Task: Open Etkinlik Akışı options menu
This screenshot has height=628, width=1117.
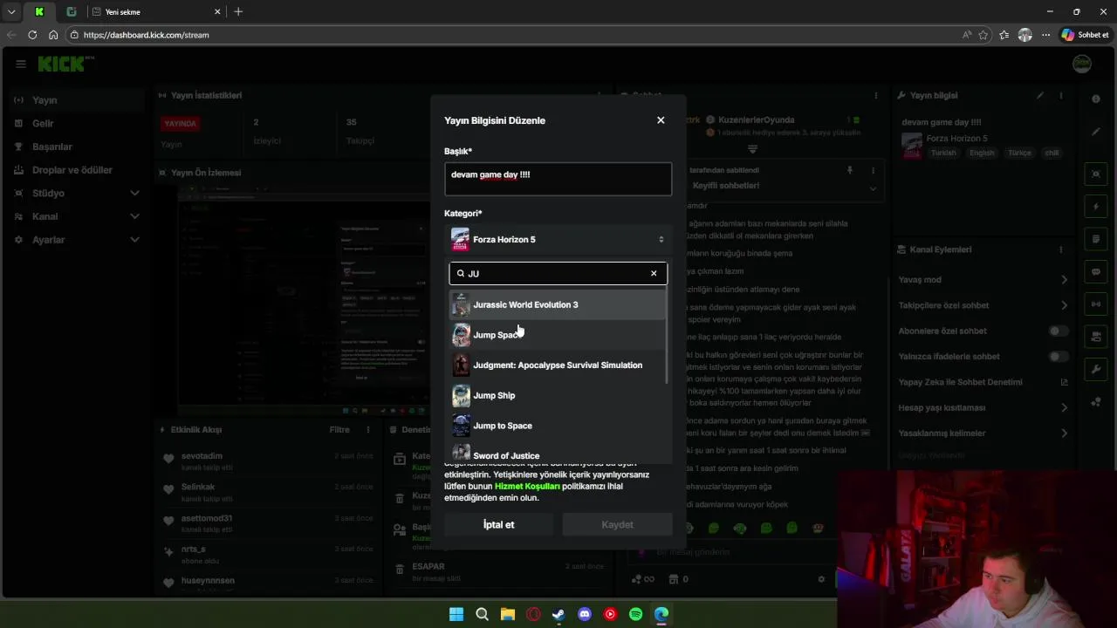Action: coord(368,429)
